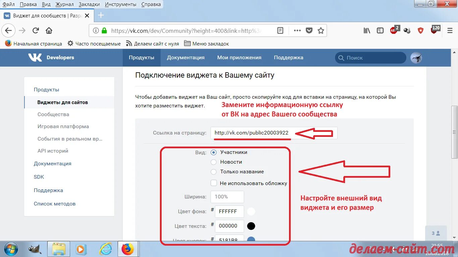Open the Firefox hamburger menu

[450, 30]
